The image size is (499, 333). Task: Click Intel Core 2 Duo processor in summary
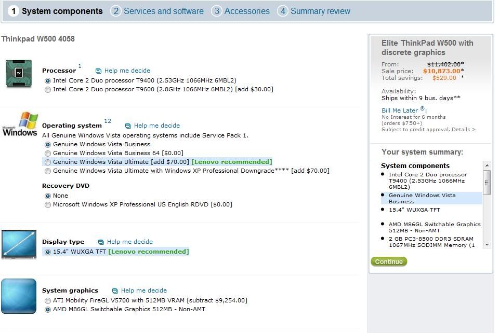pyautogui.click(x=428, y=181)
